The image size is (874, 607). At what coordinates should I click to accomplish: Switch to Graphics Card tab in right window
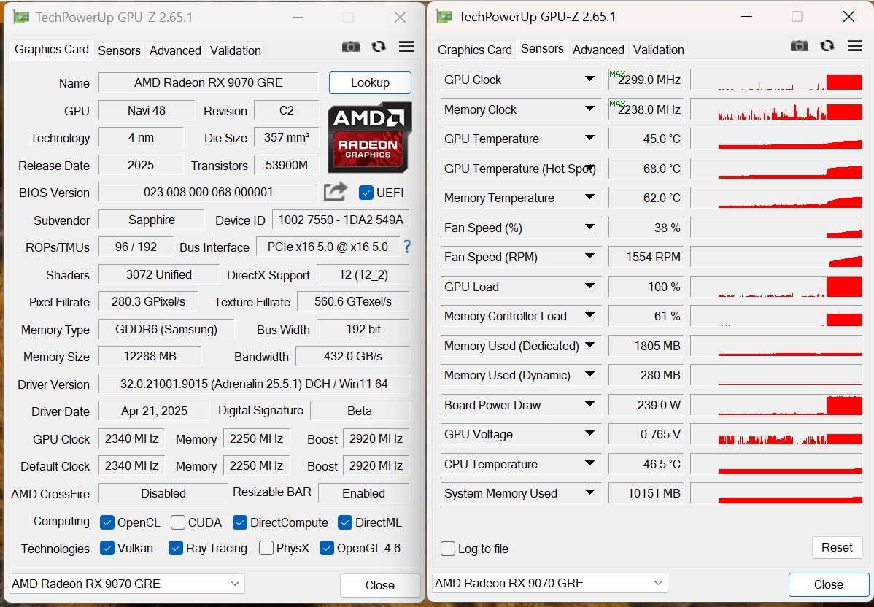[474, 50]
